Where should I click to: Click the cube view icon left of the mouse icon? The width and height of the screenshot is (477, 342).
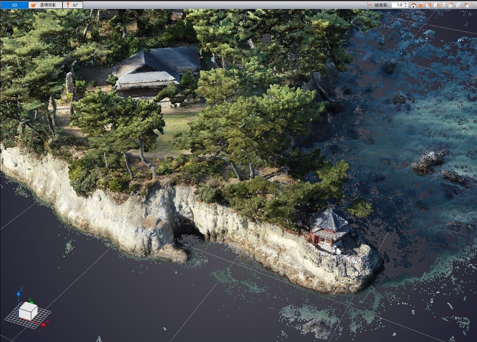point(459,5)
